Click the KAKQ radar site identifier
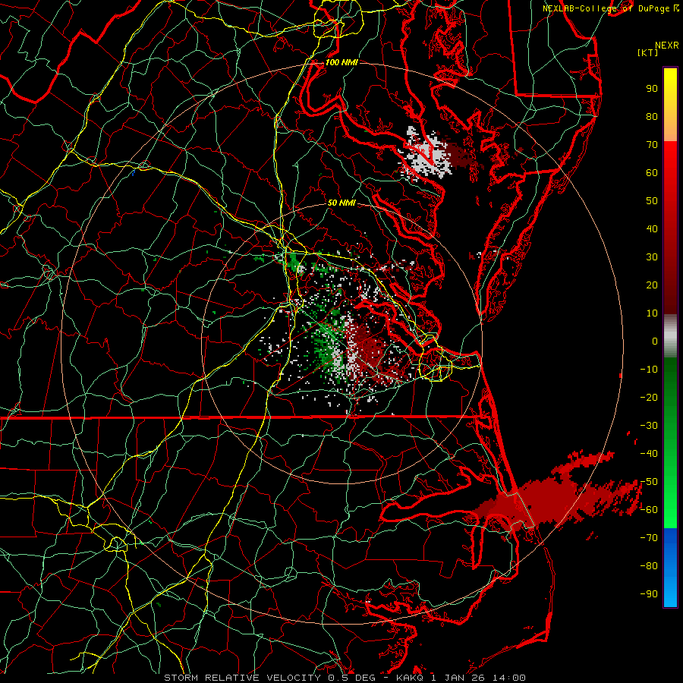683x683 pixels. 410,678
